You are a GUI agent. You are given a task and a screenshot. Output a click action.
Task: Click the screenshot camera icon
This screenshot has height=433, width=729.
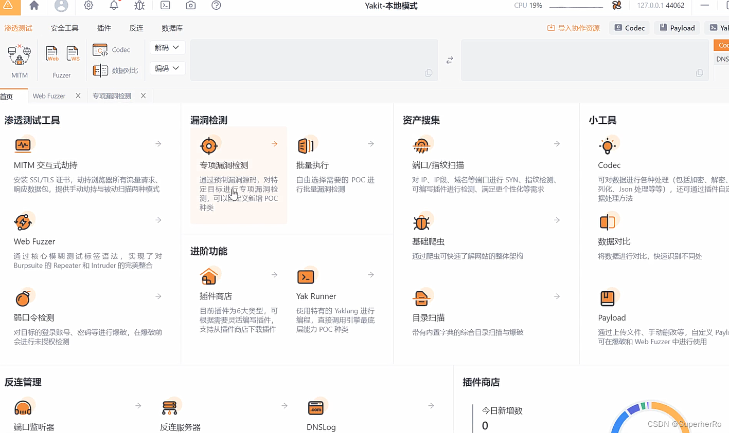191,6
